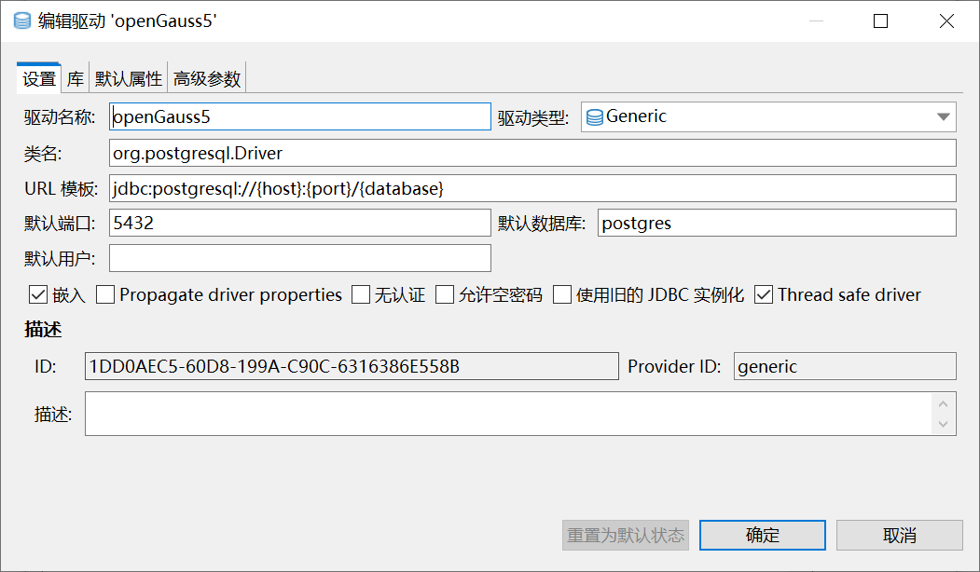Enable the 无认证 checkbox
This screenshot has height=572, width=980.
click(361, 294)
